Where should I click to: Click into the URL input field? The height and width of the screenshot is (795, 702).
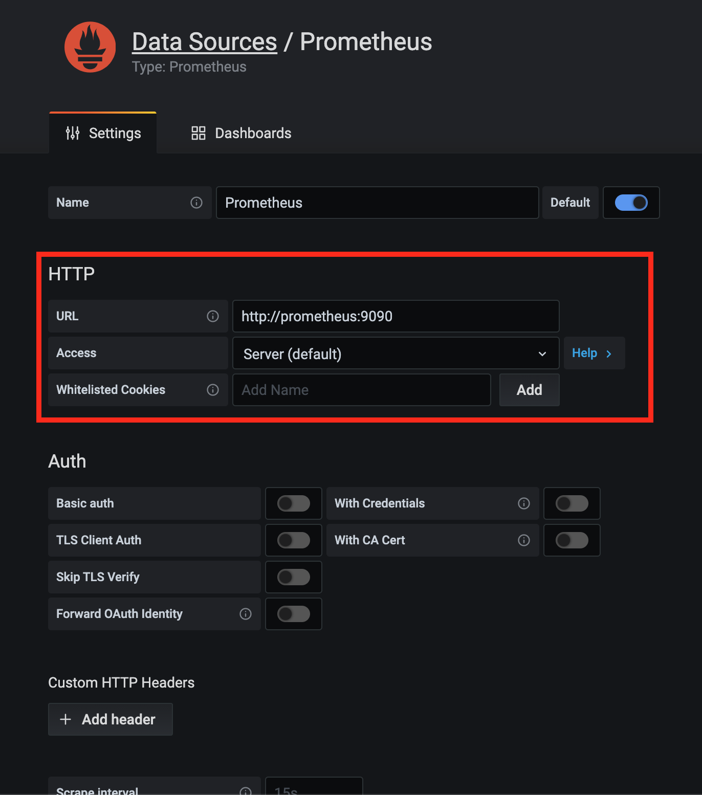(x=396, y=316)
